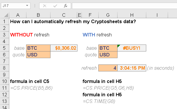Select column C header
Image resolution: width=177 pixels, height=109 pixels.
tap(64, 15)
